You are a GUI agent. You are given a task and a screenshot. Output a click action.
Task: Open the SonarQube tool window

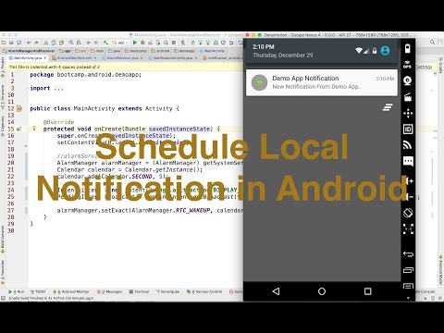click(x=167, y=291)
